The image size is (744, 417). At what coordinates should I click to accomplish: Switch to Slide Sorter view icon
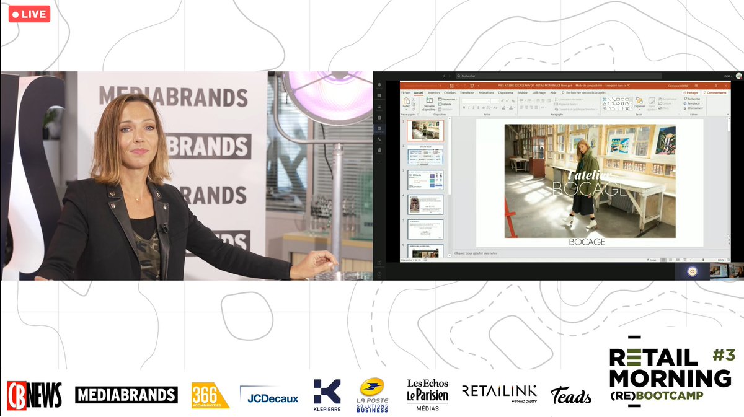[x=670, y=260]
